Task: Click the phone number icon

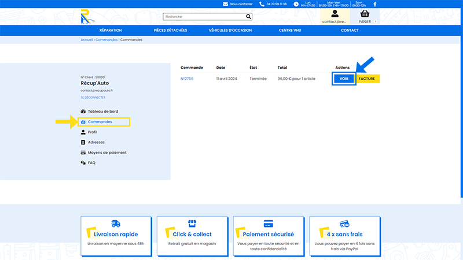Action: click(262, 4)
